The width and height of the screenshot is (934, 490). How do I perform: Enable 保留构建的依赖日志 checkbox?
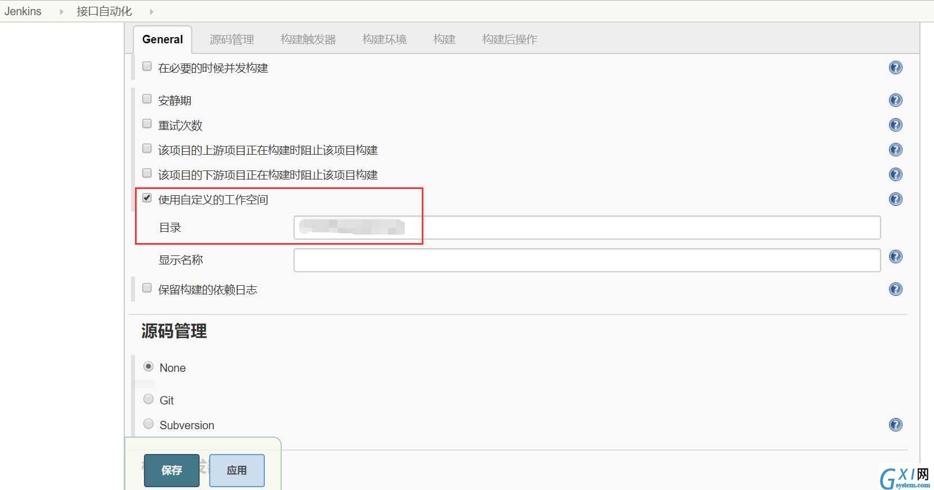(x=147, y=288)
